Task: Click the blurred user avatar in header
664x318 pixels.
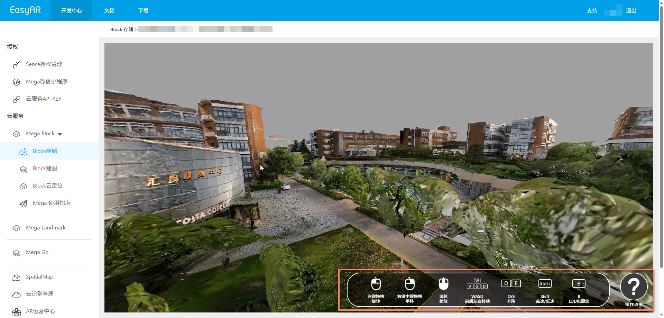Action: 613,10
